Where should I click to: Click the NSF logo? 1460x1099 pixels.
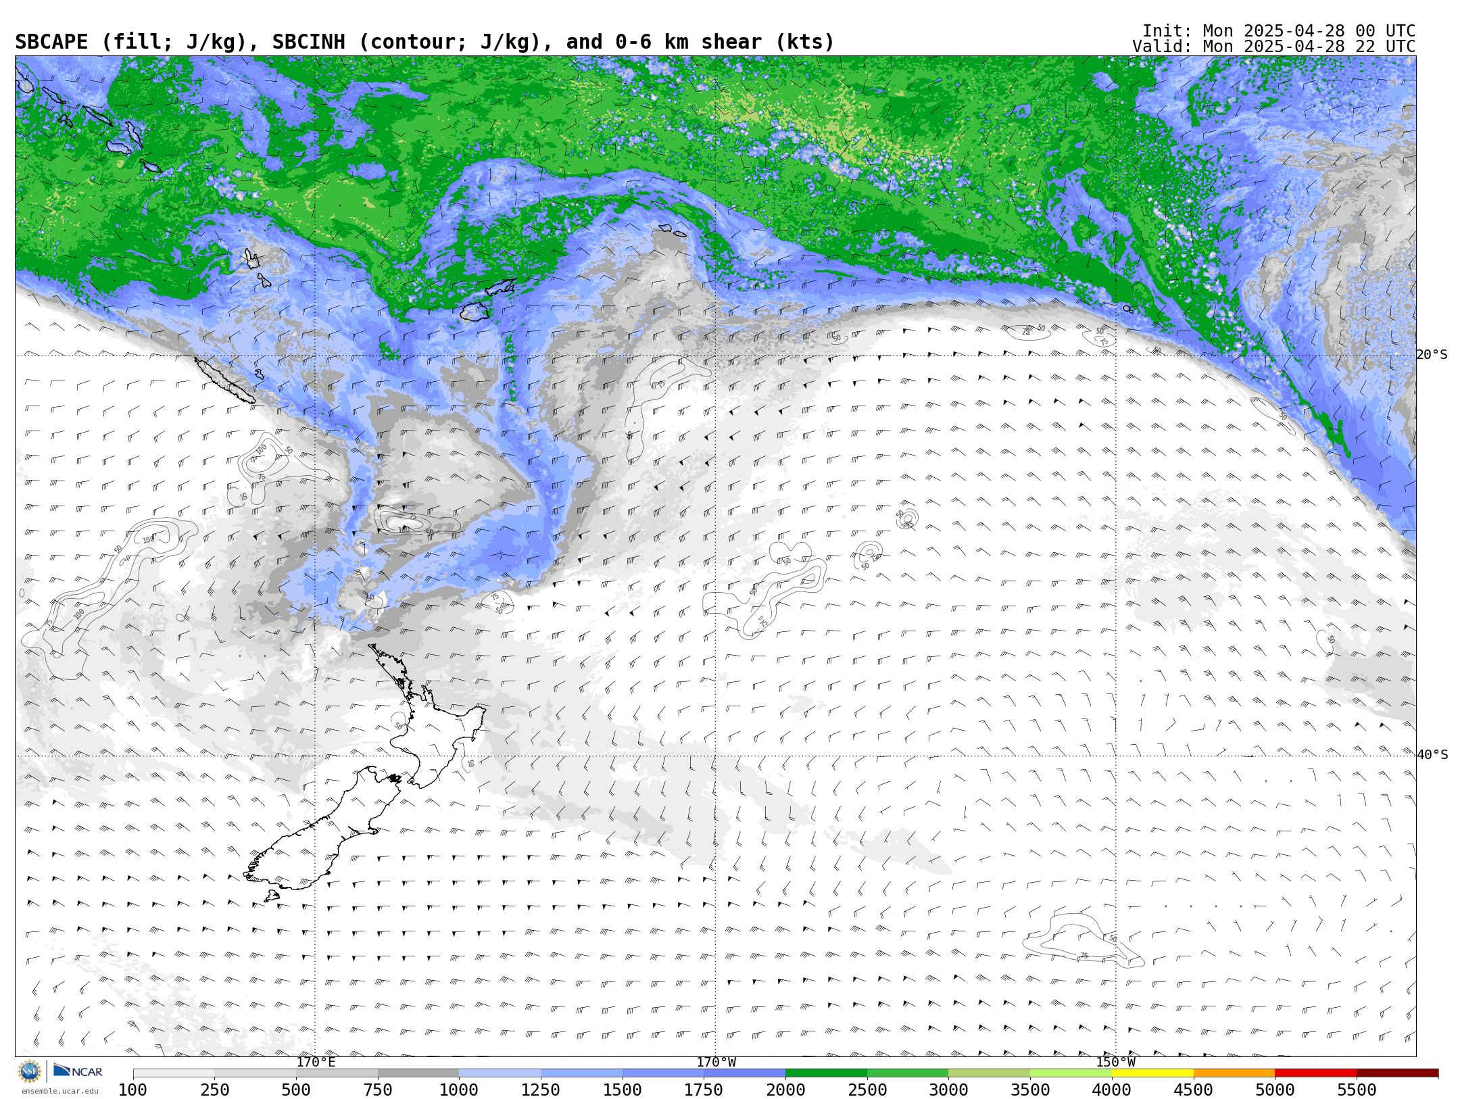(x=30, y=1071)
